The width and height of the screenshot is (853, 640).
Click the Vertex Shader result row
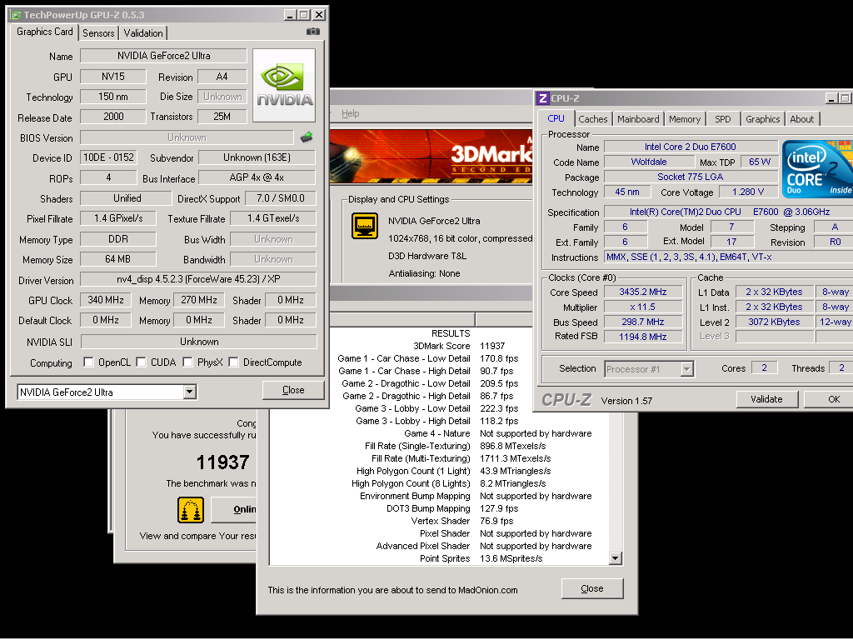[x=461, y=522]
